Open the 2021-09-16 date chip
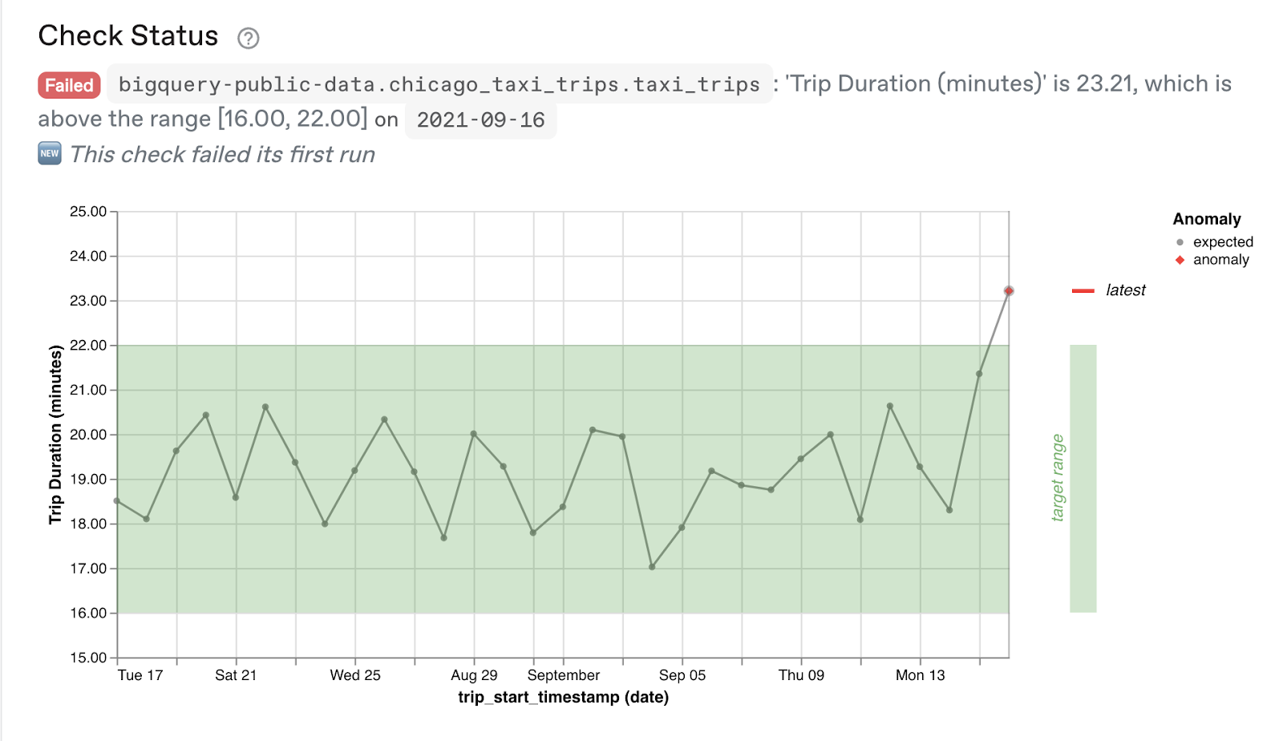Viewport: 1283px width, 741px height. 480,120
